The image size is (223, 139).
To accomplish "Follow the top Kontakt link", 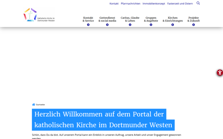I will pyautogui.click(x=114, y=4).
